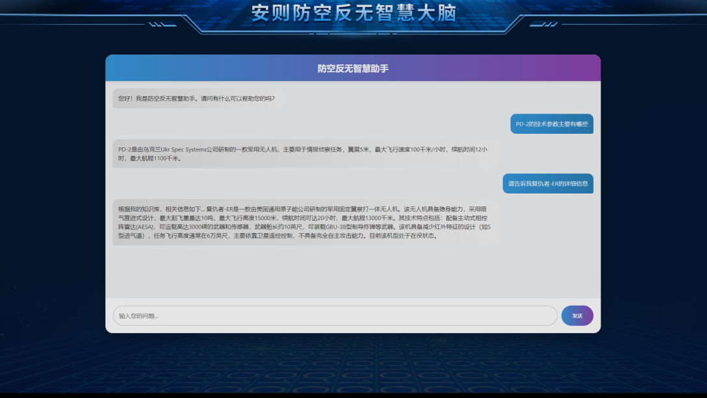707x398 pixels.
Task: Click the 发送 send button
Action: coord(577,316)
